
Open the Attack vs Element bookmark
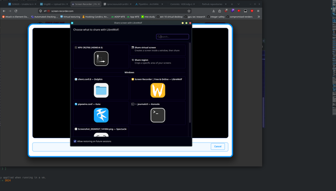pos(15,17)
